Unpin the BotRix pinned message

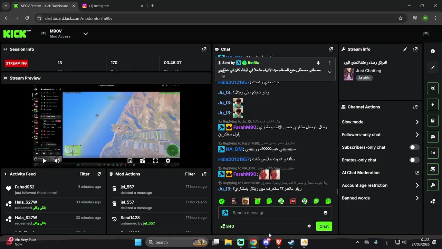[x=318, y=63]
